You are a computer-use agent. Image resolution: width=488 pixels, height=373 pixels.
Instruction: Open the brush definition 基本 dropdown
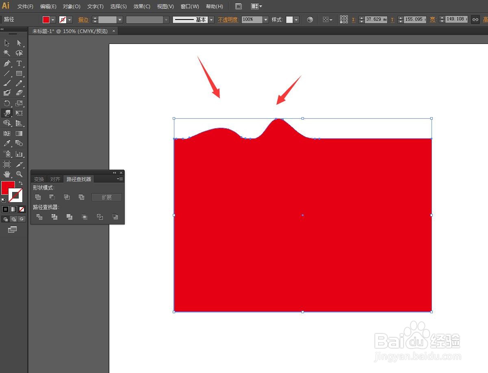(211, 20)
